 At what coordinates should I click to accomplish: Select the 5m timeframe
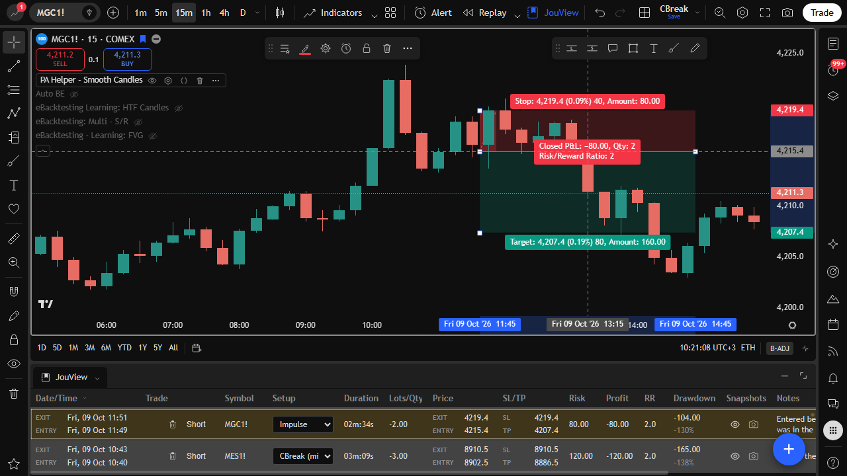[x=161, y=13]
